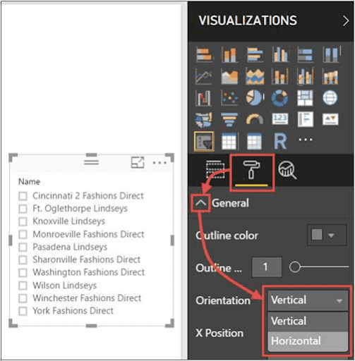
Task: Choose Vertical in orientation list
Action: pyautogui.click(x=308, y=322)
